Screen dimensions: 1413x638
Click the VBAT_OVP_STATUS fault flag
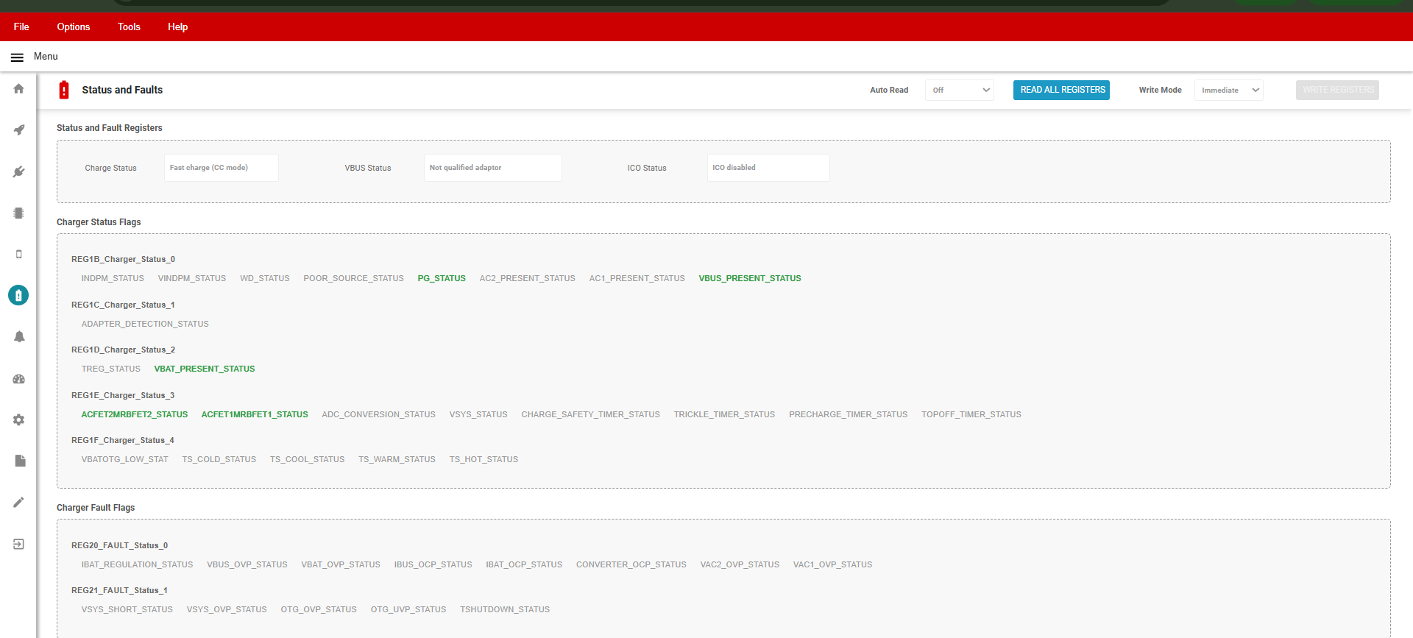coord(341,564)
